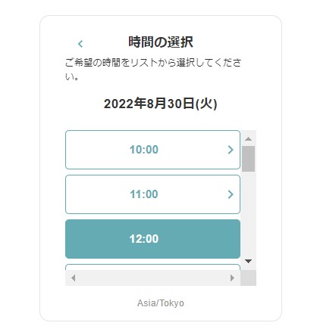
Task: Click the vertical scrollbar down arrow
Action: (248, 261)
